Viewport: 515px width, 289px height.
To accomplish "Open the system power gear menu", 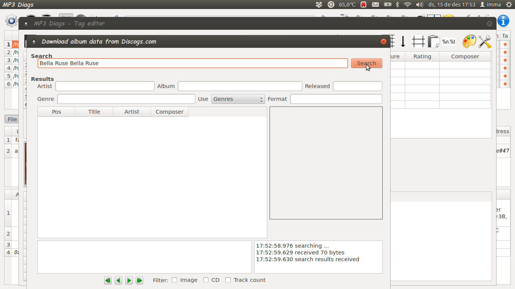I will [x=509, y=5].
